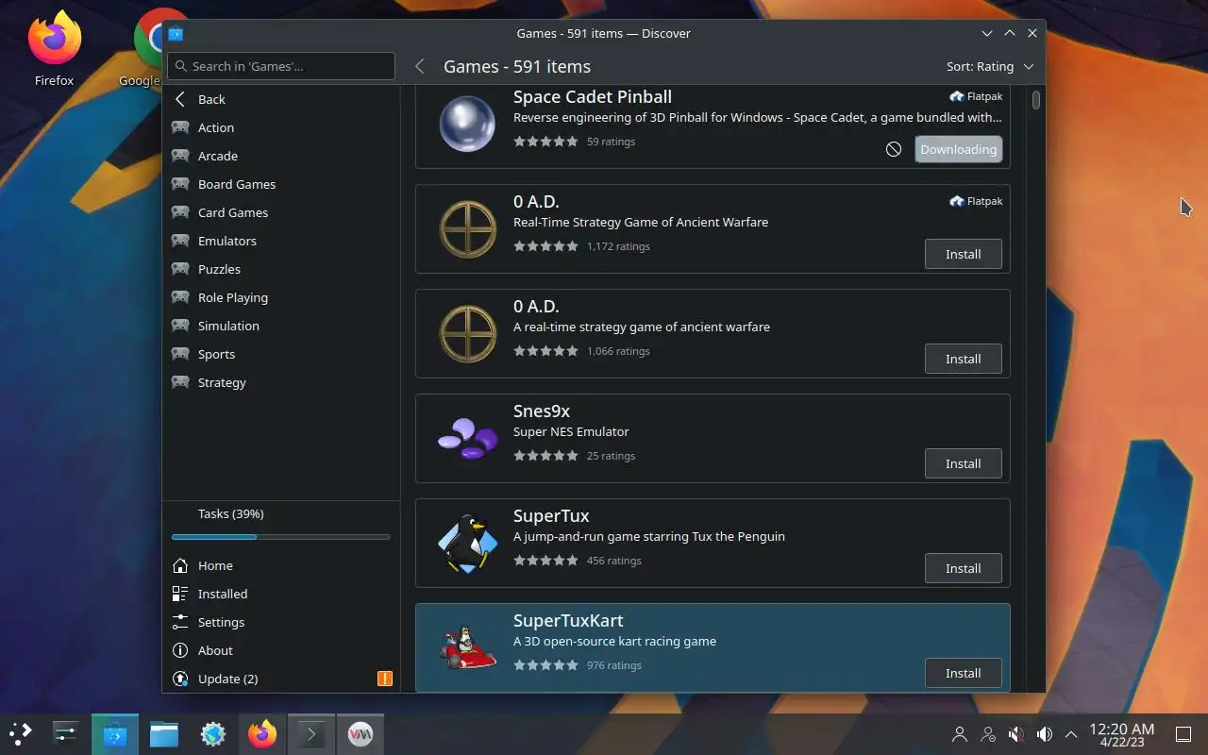Screen dimensions: 1208x755
Task: Click the vertical scrollbar of the games list
Action: (1036, 99)
